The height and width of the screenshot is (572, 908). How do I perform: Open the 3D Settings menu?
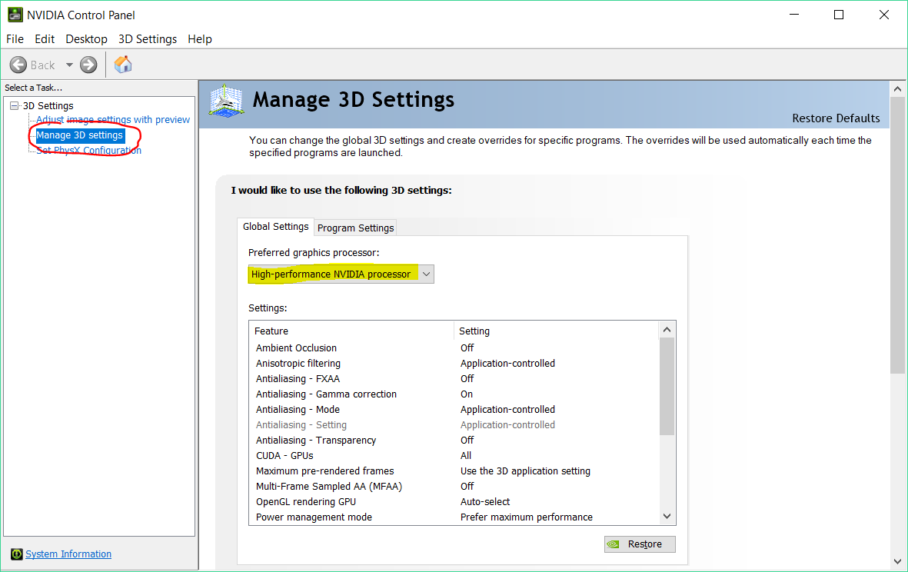148,38
